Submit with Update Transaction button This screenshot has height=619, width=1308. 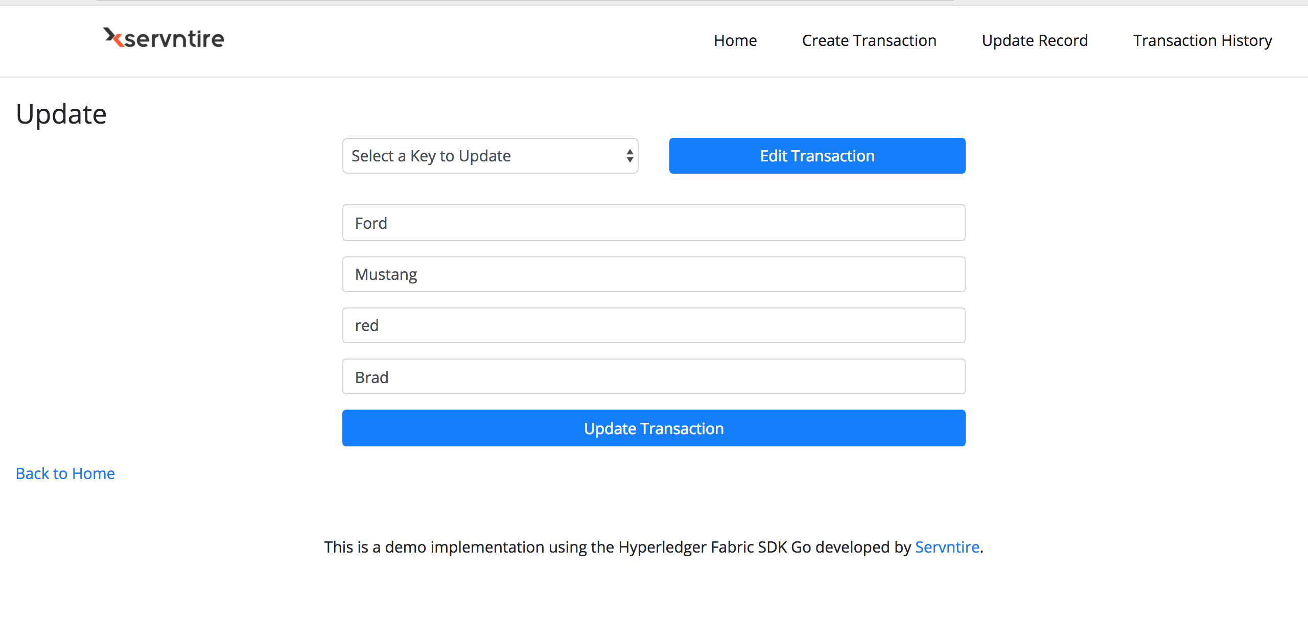653,428
